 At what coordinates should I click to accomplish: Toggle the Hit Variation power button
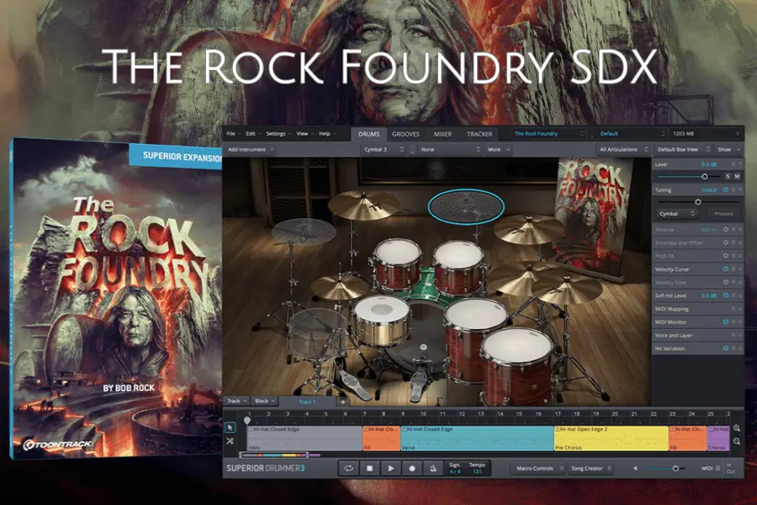(x=726, y=348)
